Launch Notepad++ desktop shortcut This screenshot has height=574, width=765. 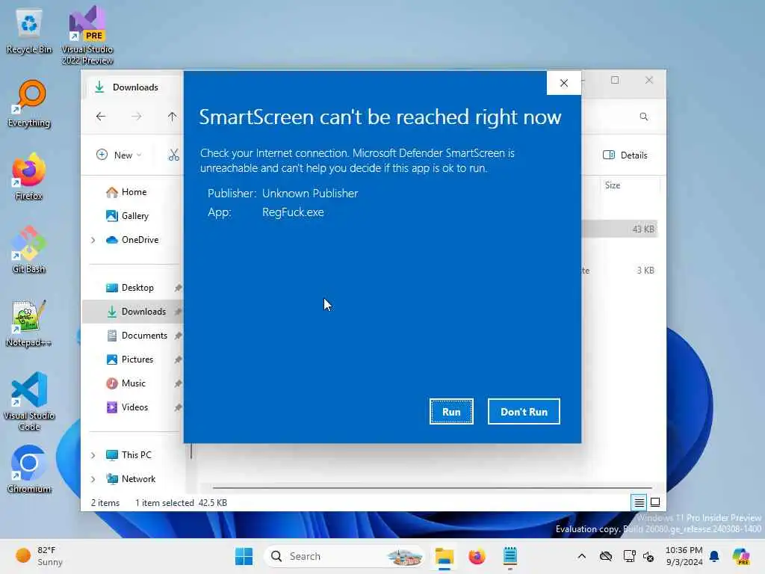(29, 324)
